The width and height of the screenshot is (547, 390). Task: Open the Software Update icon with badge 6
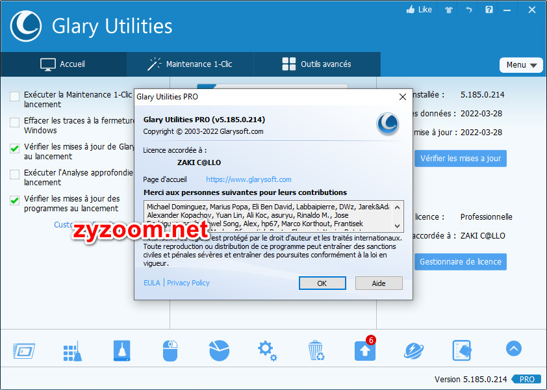[x=365, y=350]
